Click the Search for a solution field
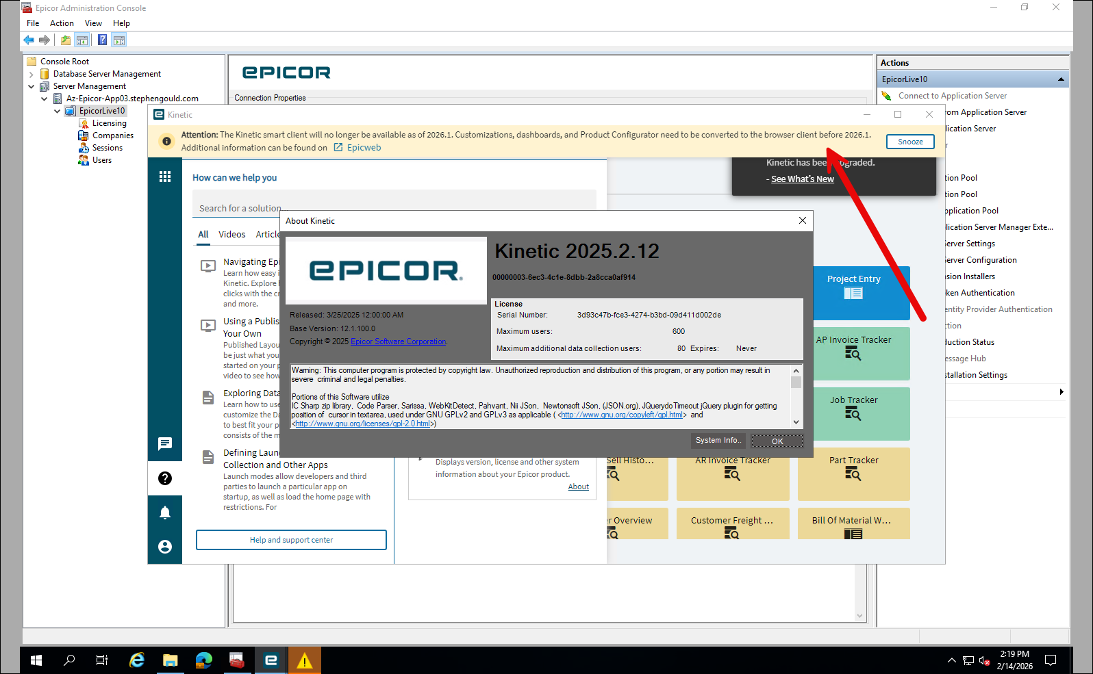 (x=394, y=204)
